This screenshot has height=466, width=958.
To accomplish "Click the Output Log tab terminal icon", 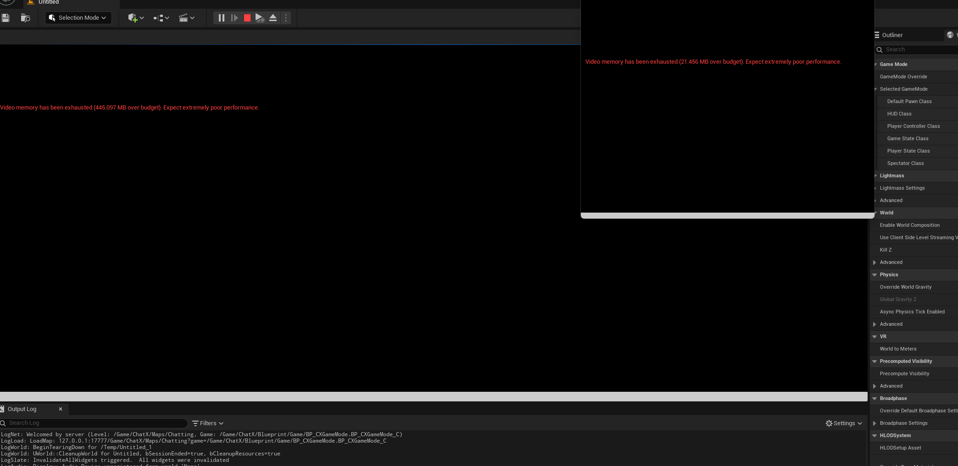I will (x=2, y=409).
